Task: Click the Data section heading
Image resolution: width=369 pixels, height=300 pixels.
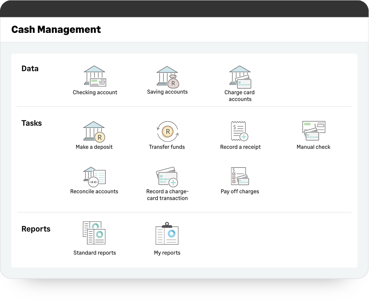Action: point(30,69)
